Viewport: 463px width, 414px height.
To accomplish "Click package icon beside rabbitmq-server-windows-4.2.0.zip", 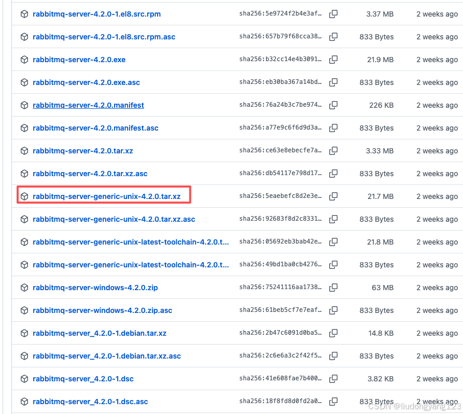I will [x=24, y=288].
